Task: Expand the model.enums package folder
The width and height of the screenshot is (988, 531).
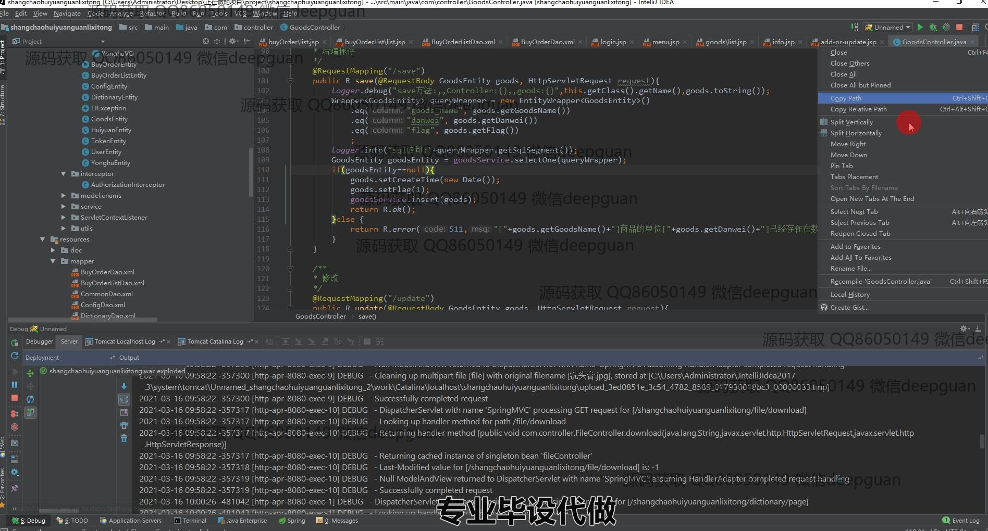Action: coord(64,196)
